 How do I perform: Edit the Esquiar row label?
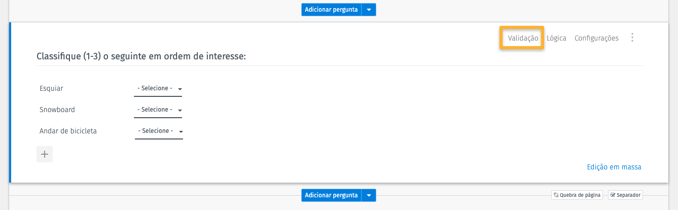(x=51, y=89)
